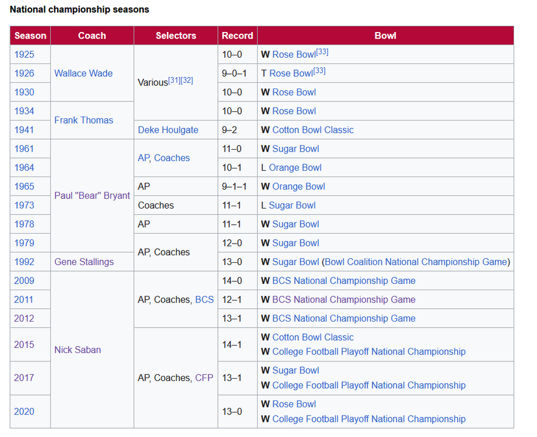Open the 1992 season link
537x437 pixels.
(24, 262)
